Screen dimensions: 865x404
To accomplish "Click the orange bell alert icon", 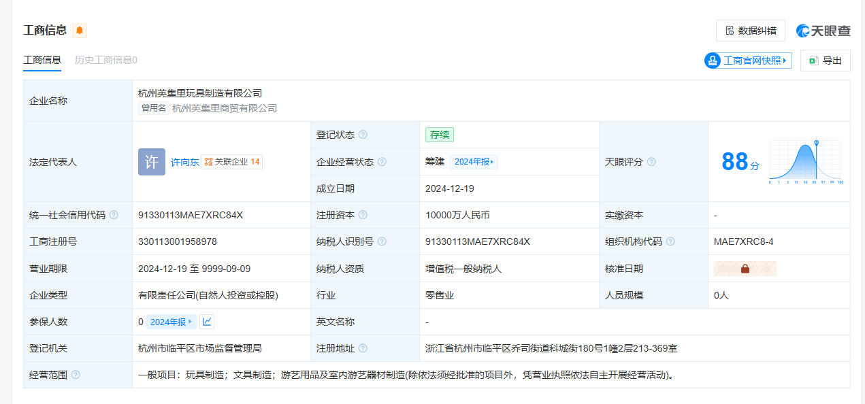I will coord(80,31).
